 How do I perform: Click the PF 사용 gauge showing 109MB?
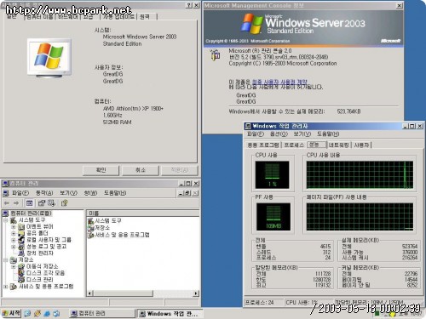pos(273,217)
